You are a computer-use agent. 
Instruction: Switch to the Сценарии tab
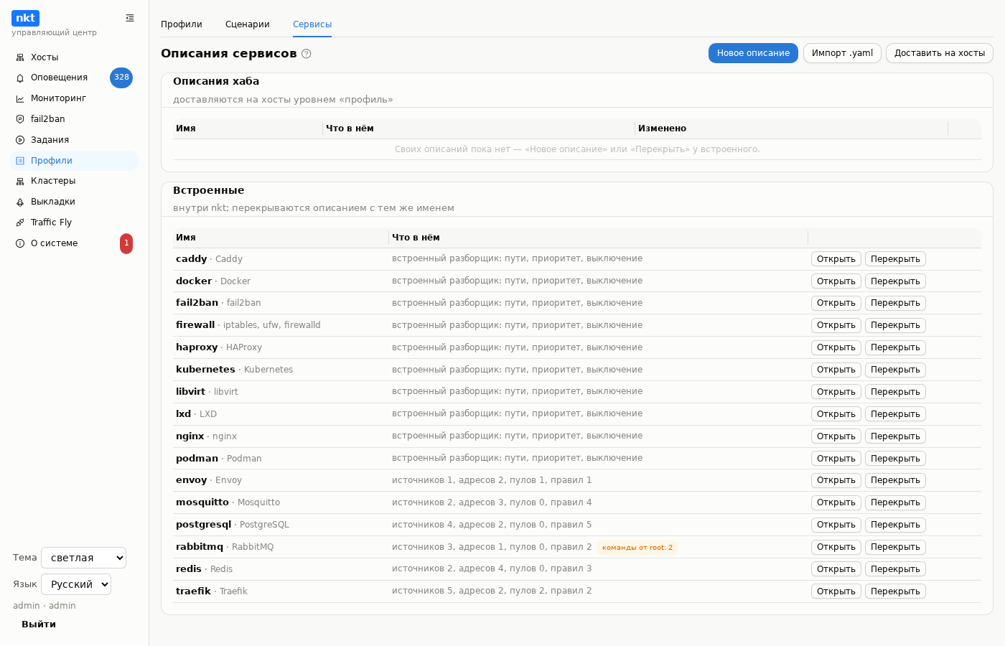248,24
